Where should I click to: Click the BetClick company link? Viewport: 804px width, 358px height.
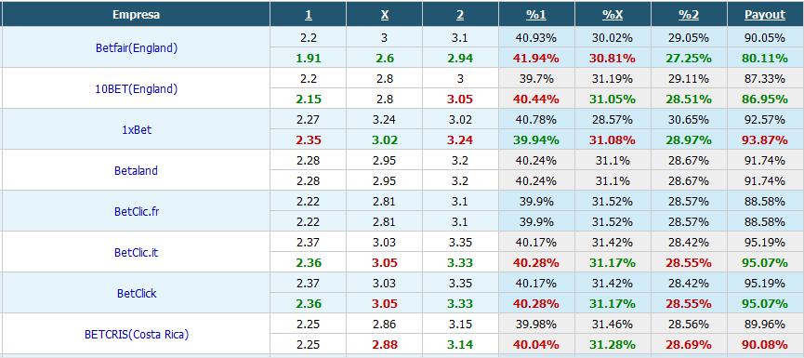(137, 294)
